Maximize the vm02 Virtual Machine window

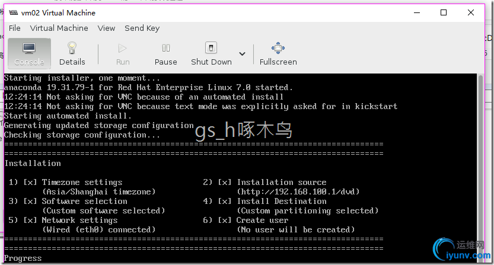(x=444, y=12)
